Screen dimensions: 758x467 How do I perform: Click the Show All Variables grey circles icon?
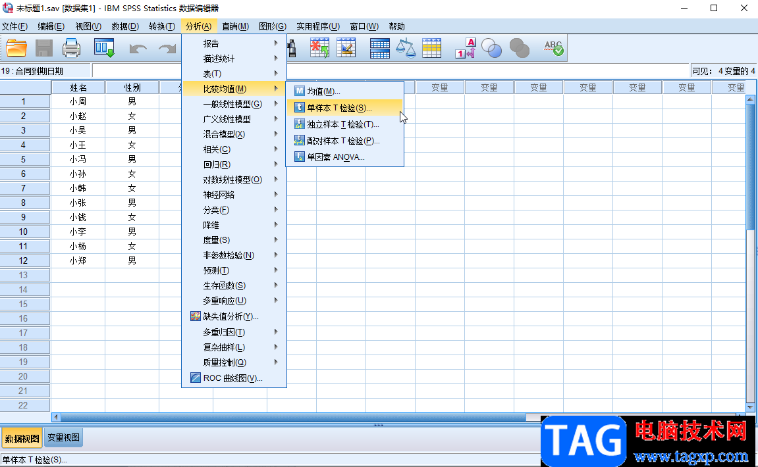[520, 48]
